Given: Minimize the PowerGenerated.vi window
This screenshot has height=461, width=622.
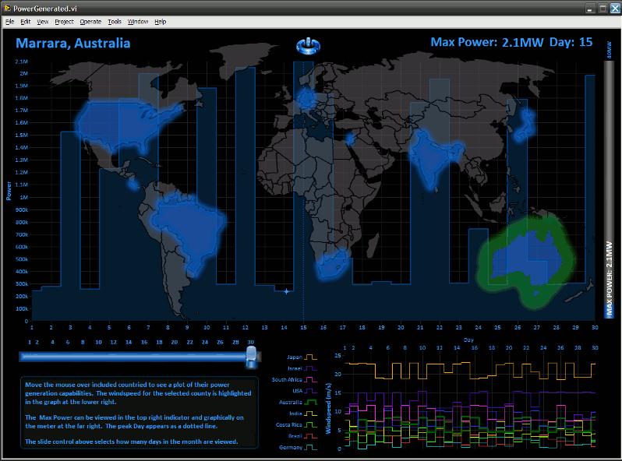Looking at the screenshot, I should [590, 8].
